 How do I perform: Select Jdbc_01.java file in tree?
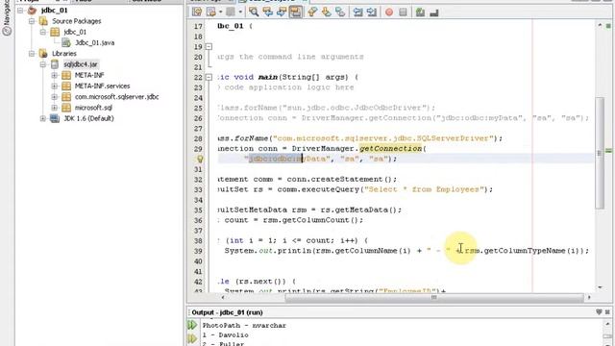94,42
